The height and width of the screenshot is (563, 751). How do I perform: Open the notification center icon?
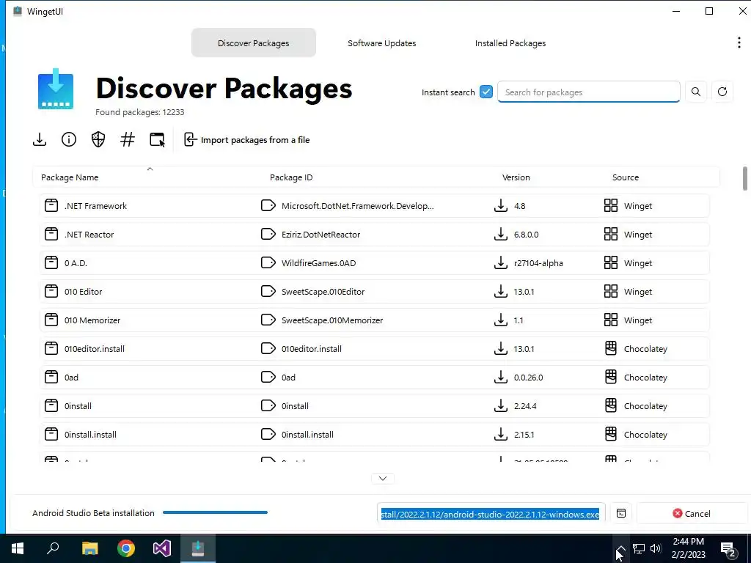click(728, 549)
